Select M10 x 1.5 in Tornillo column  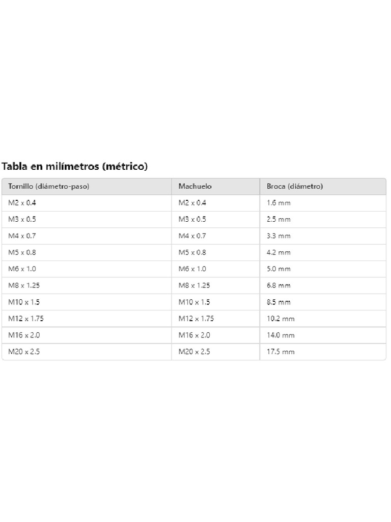[24, 302]
